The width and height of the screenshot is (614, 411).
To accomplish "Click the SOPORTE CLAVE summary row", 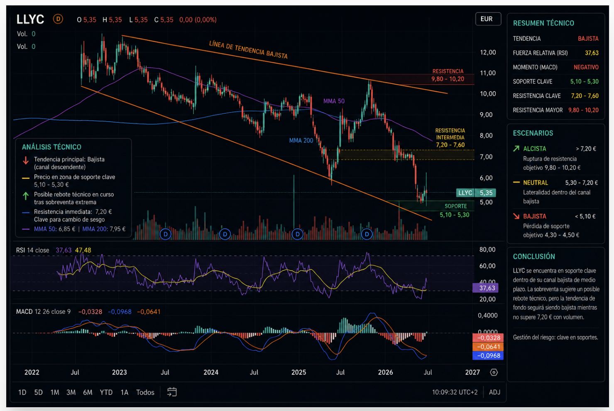I will click(x=555, y=81).
